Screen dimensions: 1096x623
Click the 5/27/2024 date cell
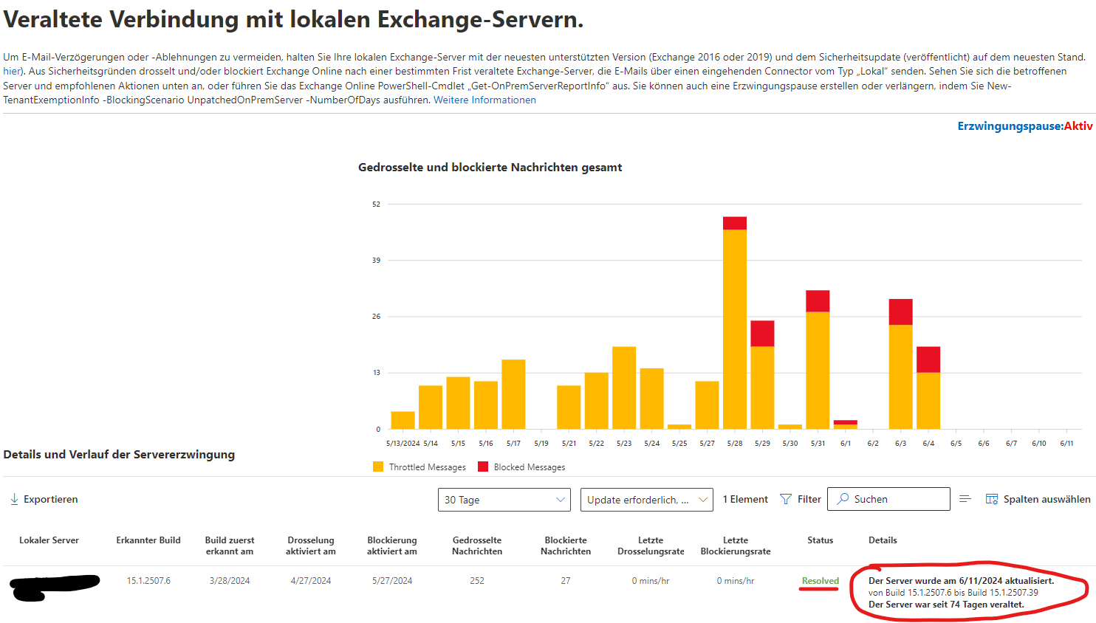392,581
